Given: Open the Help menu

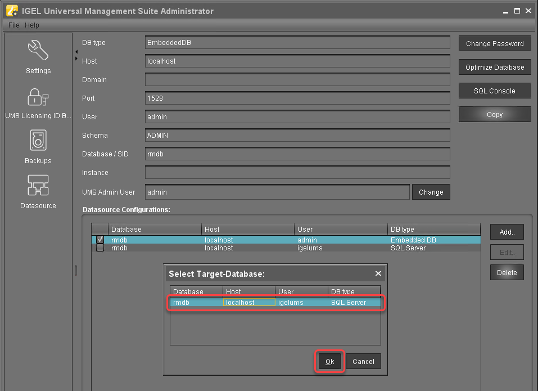Looking at the screenshot, I should coord(32,25).
